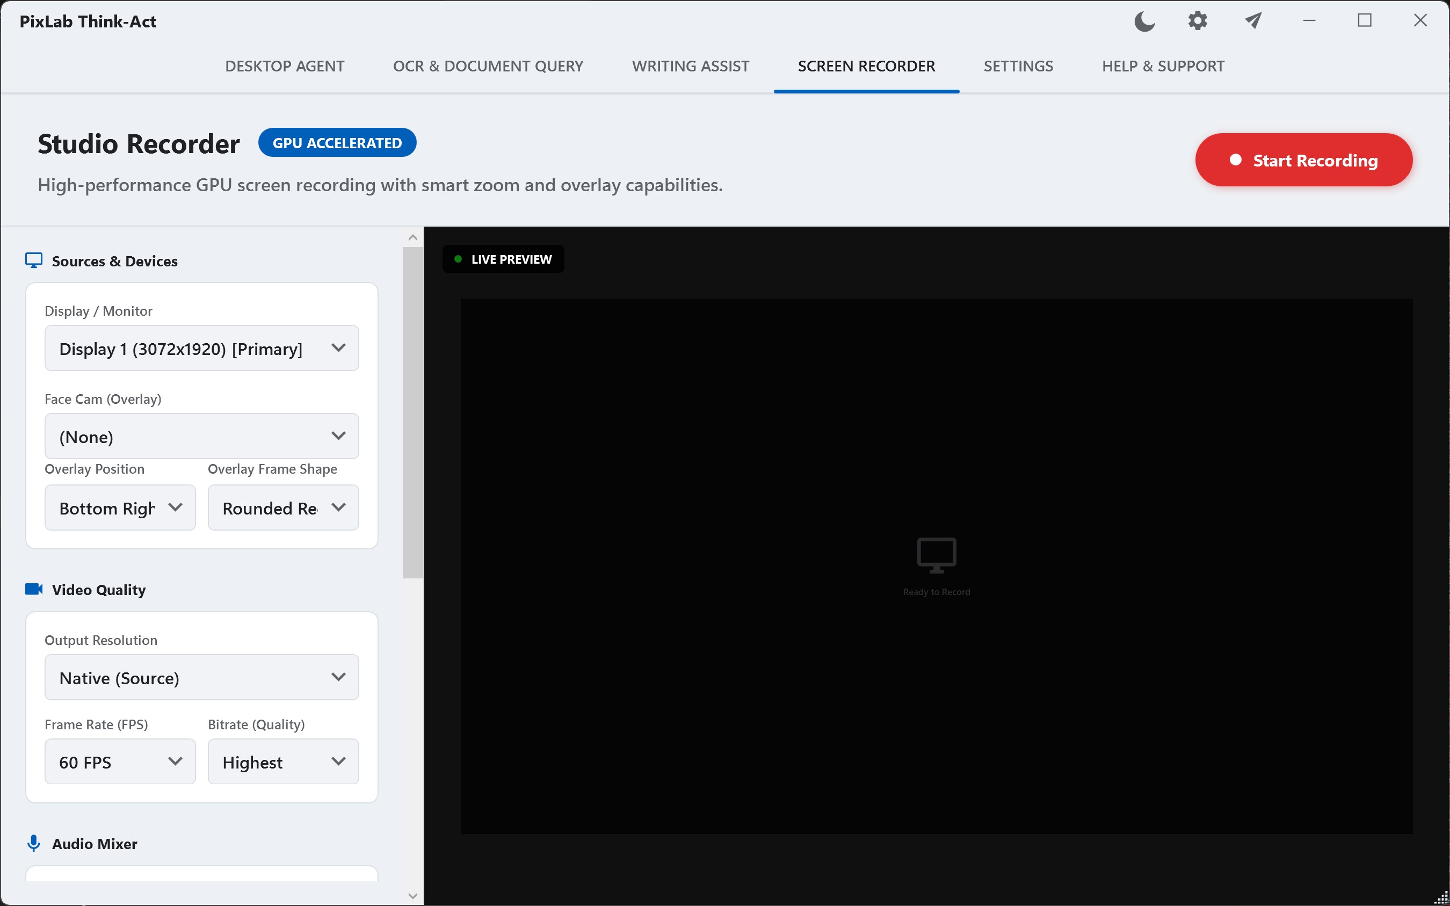Click the sidebar scroll up arrow
The width and height of the screenshot is (1450, 906).
[413, 238]
